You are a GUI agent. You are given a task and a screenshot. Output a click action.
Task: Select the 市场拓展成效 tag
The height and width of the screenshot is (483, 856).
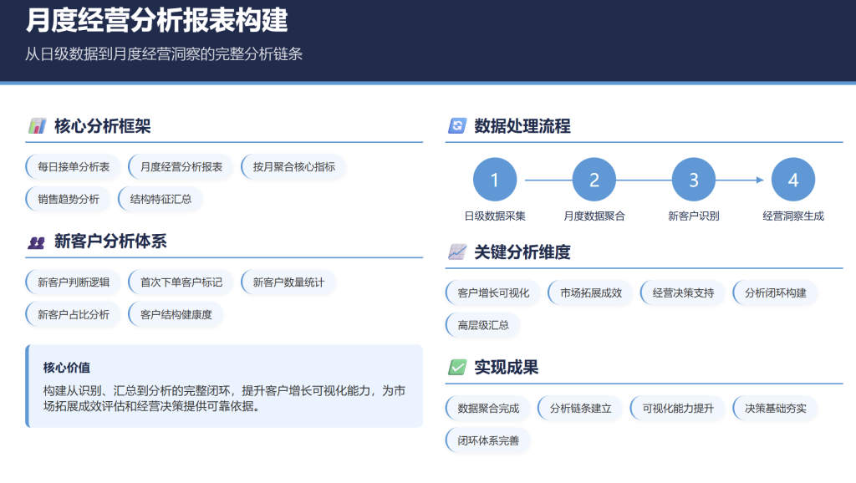coord(591,293)
